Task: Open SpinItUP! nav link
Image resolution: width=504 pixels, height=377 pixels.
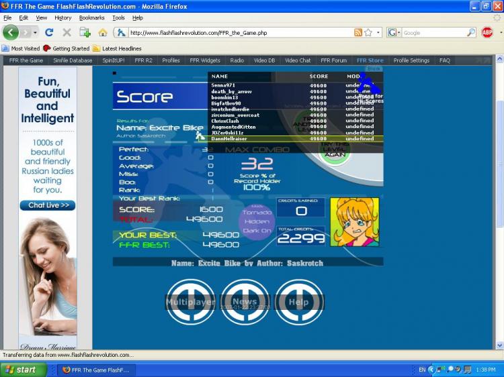Action: click(113, 60)
